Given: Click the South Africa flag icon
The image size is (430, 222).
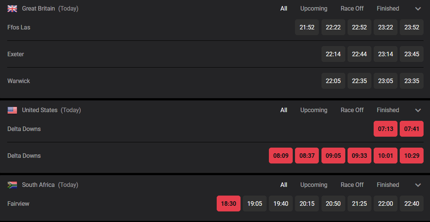Looking at the screenshot, I should (12, 185).
